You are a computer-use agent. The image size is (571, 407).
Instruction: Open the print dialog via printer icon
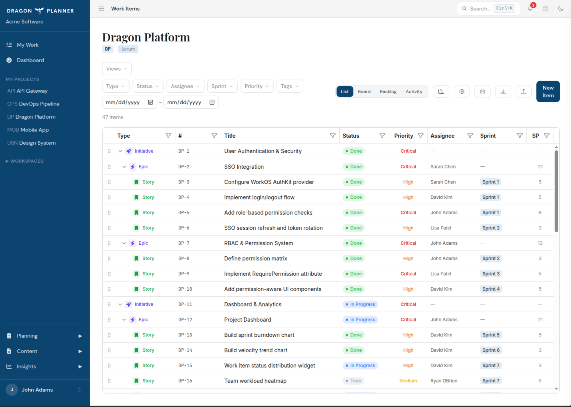pos(482,91)
